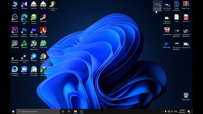Select the MKVToolNix GUI shortcut
This screenshot has height=114, width=203.
point(24,58)
